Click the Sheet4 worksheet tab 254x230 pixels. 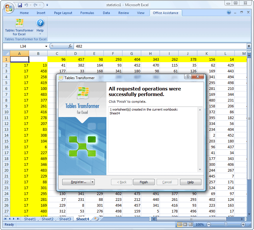pos(83,219)
